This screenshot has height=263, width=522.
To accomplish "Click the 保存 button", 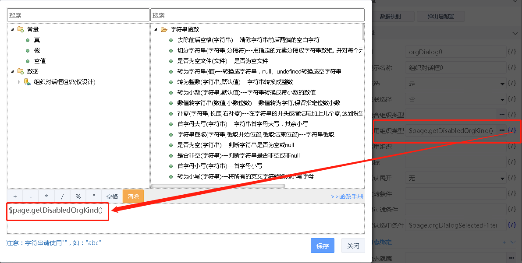I will 322,246.
